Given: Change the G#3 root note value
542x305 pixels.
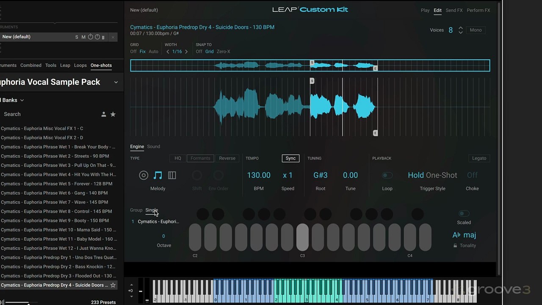Looking at the screenshot, I should pyautogui.click(x=321, y=175).
